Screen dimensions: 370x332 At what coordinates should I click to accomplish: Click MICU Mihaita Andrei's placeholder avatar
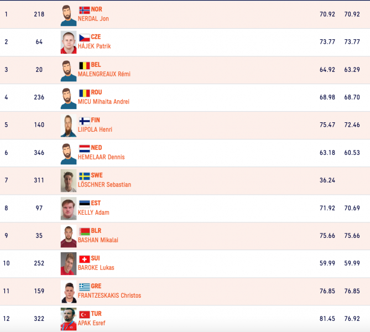[x=69, y=98]
